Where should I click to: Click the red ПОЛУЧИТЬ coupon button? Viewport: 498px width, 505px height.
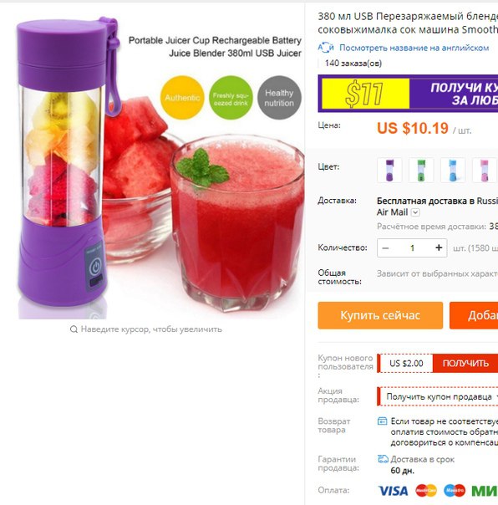click(465, 364)
